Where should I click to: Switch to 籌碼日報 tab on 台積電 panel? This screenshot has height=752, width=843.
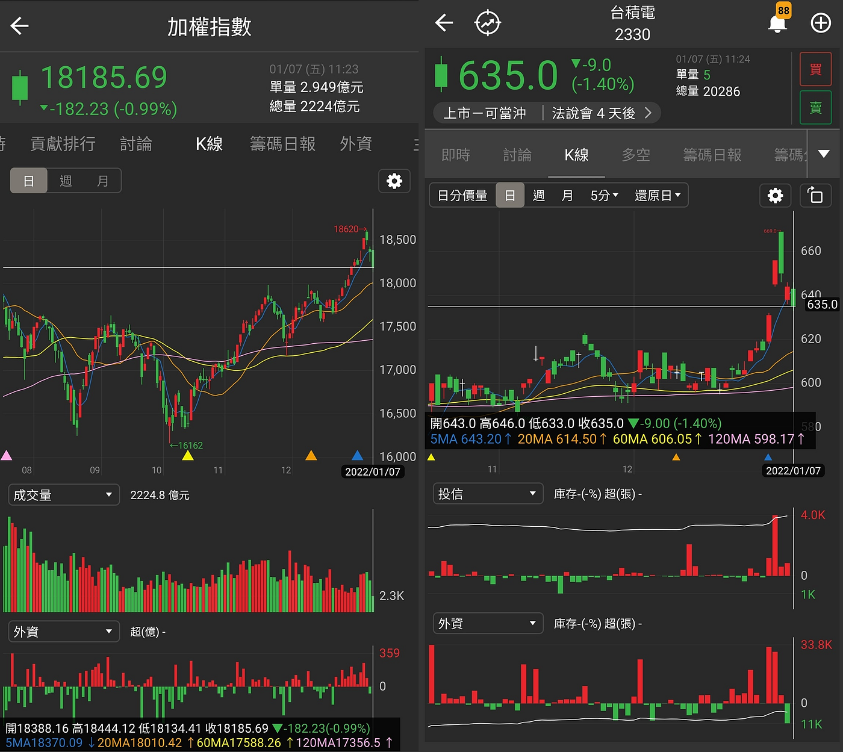click(712, 155)
